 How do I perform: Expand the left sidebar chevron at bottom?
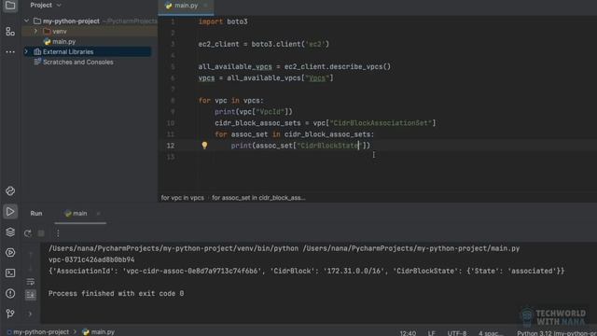point(30,314)
